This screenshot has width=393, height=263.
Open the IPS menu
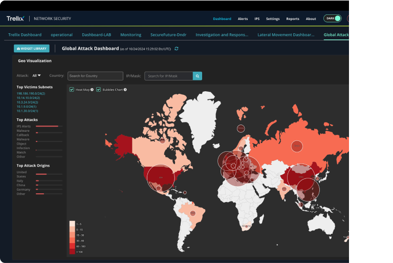257,19
